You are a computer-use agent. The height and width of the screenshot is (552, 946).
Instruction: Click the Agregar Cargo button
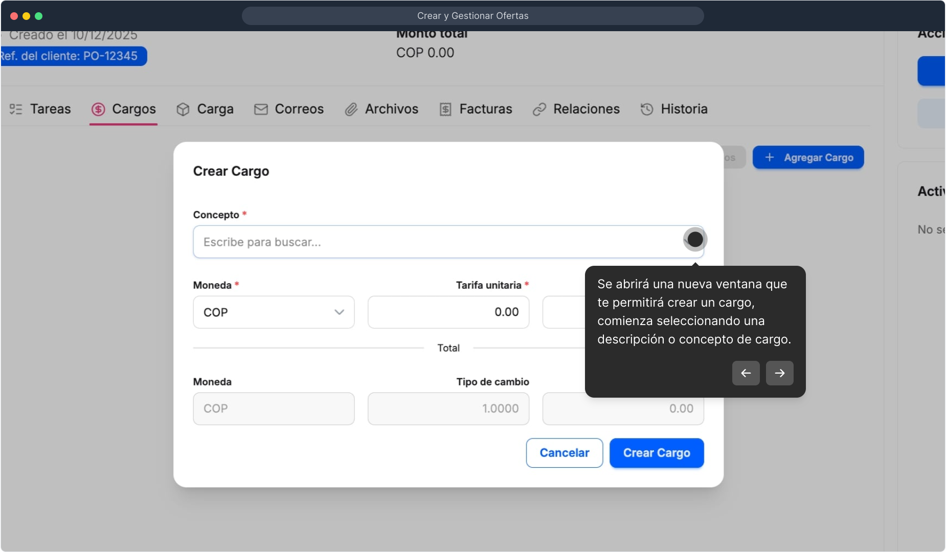[x=808, y=157]
